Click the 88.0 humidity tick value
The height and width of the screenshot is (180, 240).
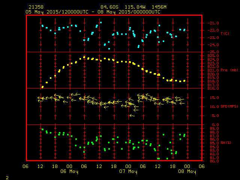click(214, 132)
